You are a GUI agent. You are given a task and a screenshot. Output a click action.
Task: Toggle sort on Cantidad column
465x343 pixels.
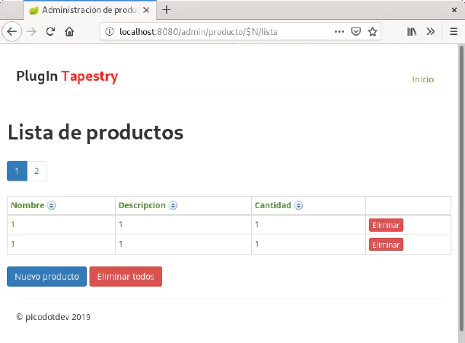pyautogui.click(x=298, y=206)
